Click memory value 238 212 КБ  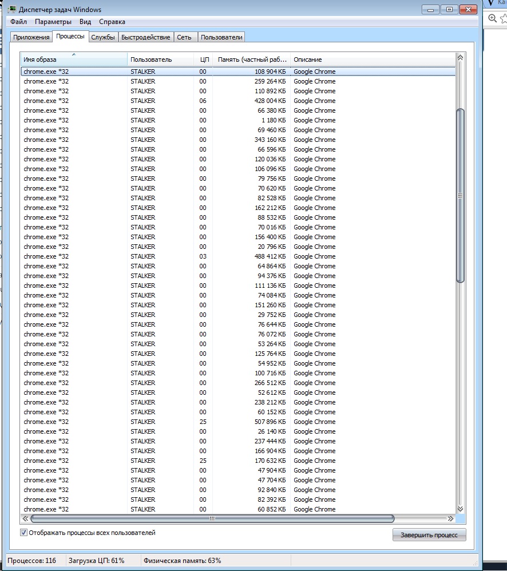click(x=270, y=402)
